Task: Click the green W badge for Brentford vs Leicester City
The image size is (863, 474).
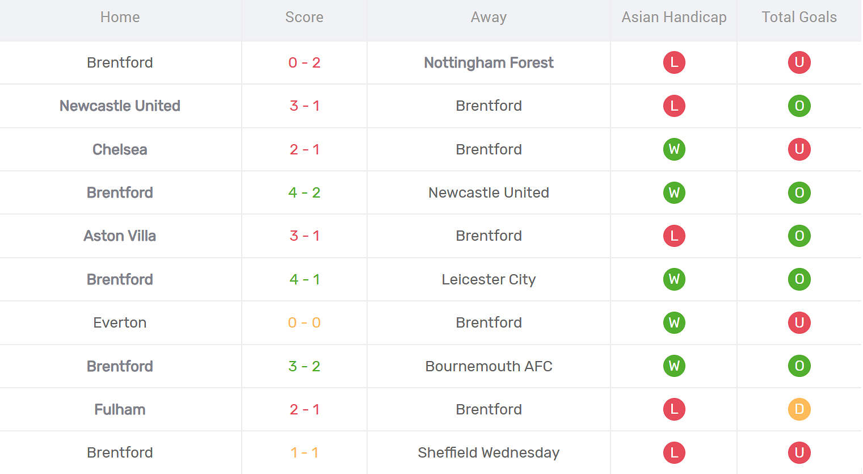Action: point(674,279)
